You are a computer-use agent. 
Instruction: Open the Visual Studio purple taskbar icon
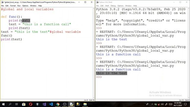44,104
